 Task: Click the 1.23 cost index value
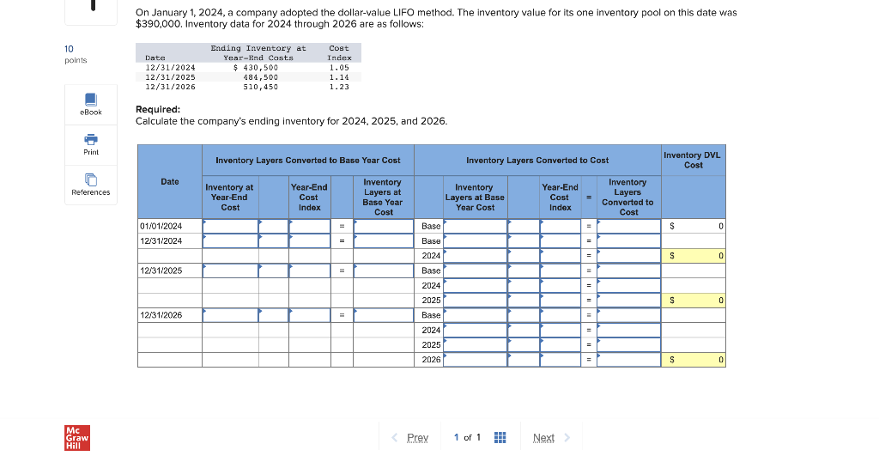click(x=339, y=87)
